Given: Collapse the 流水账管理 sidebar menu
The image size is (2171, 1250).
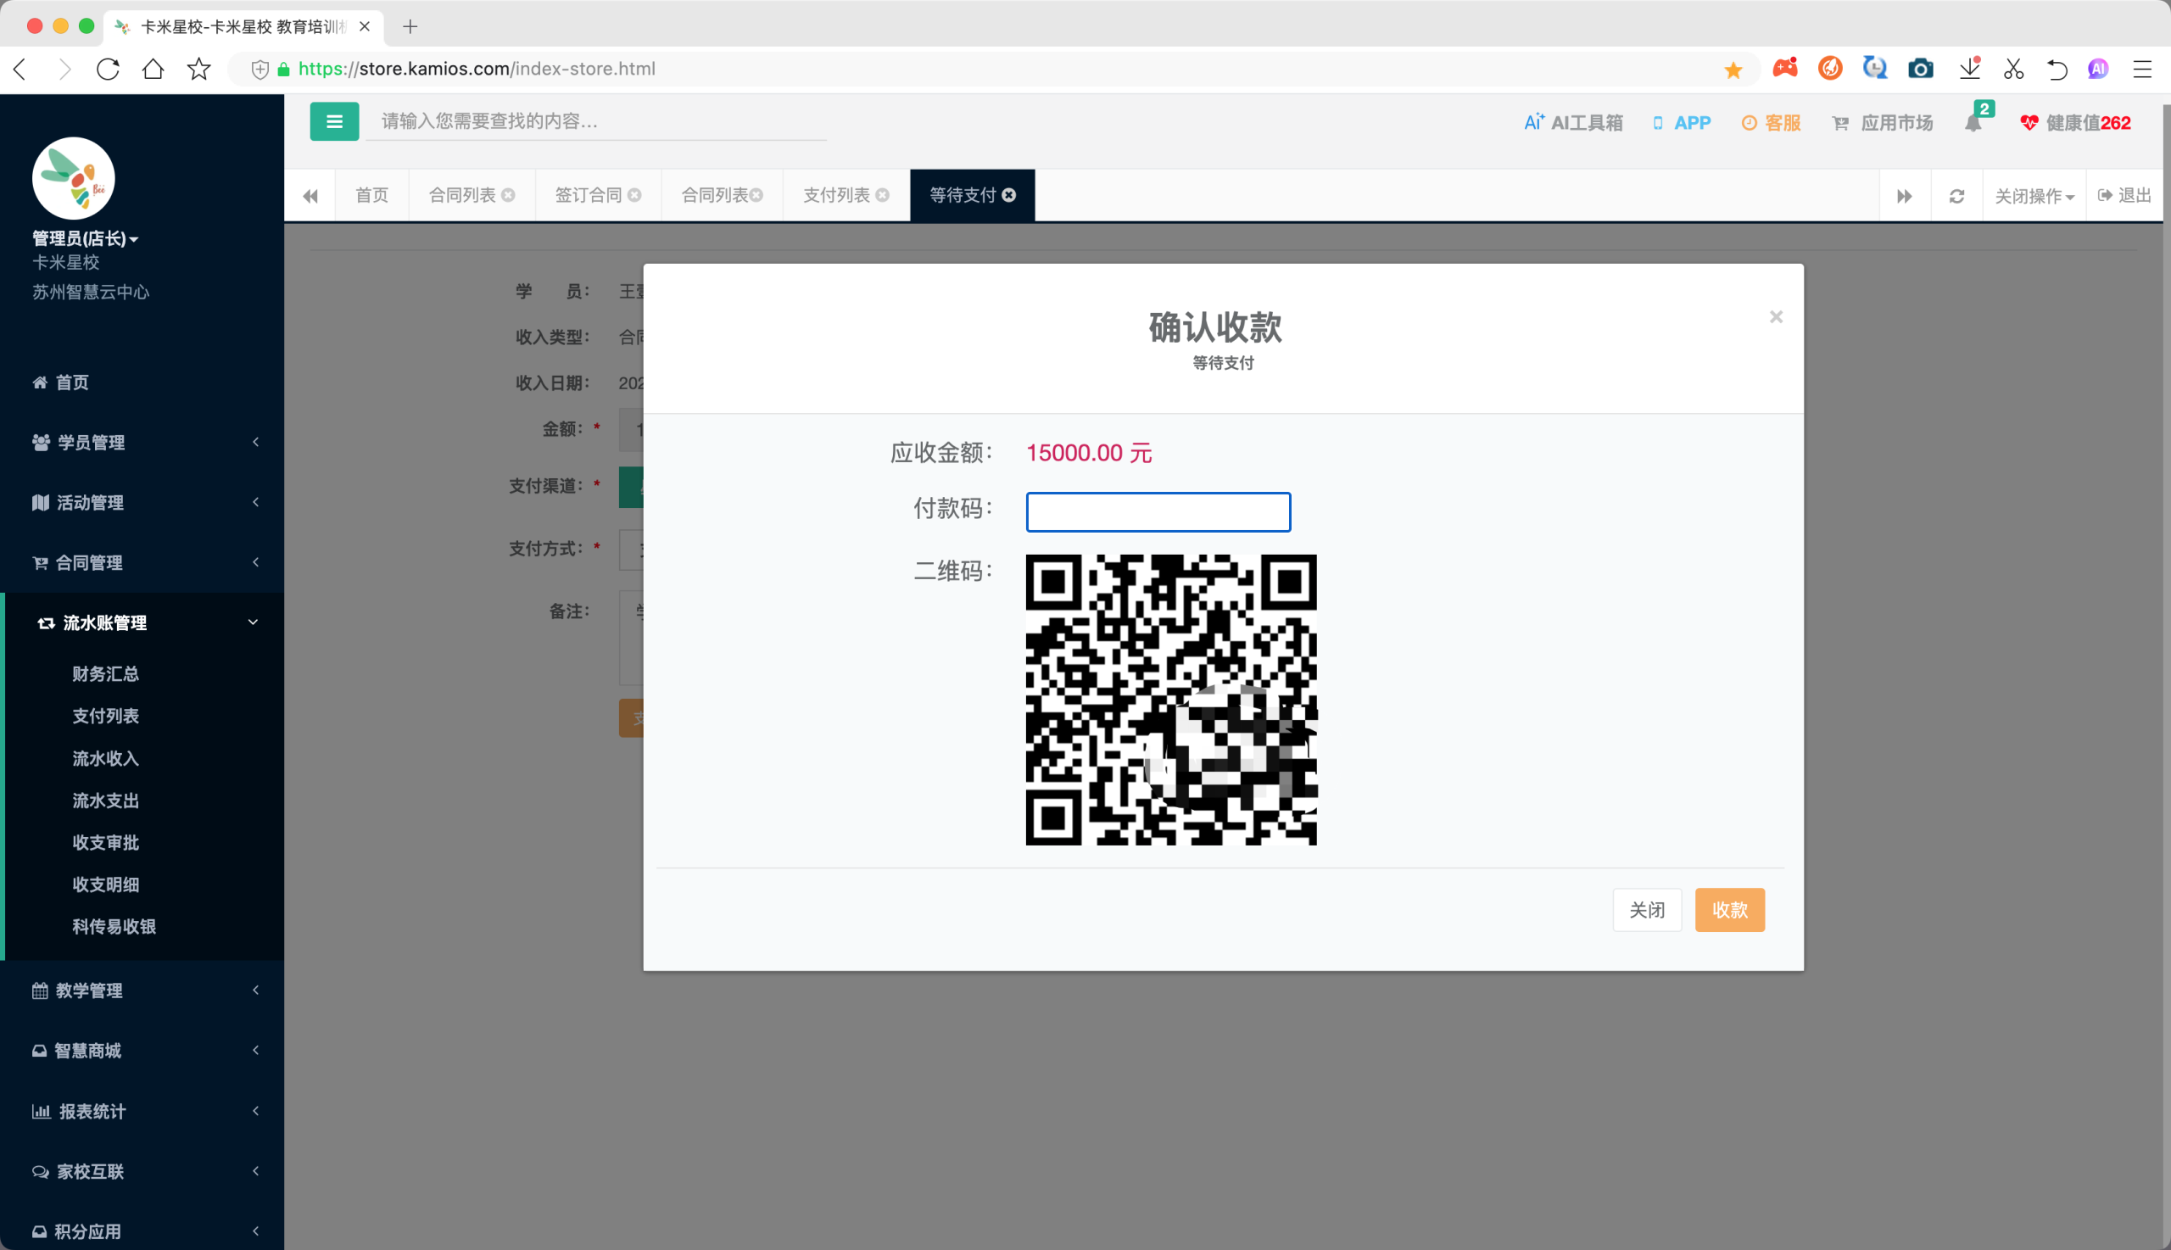Looking at the screenshot, I should [142, 622].
